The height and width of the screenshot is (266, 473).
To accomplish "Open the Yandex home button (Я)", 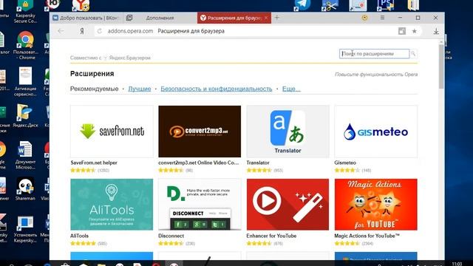I will [x=82, y=31].
